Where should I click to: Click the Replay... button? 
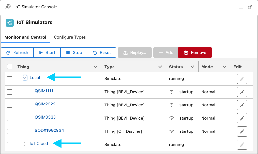(x=135, y=52)
